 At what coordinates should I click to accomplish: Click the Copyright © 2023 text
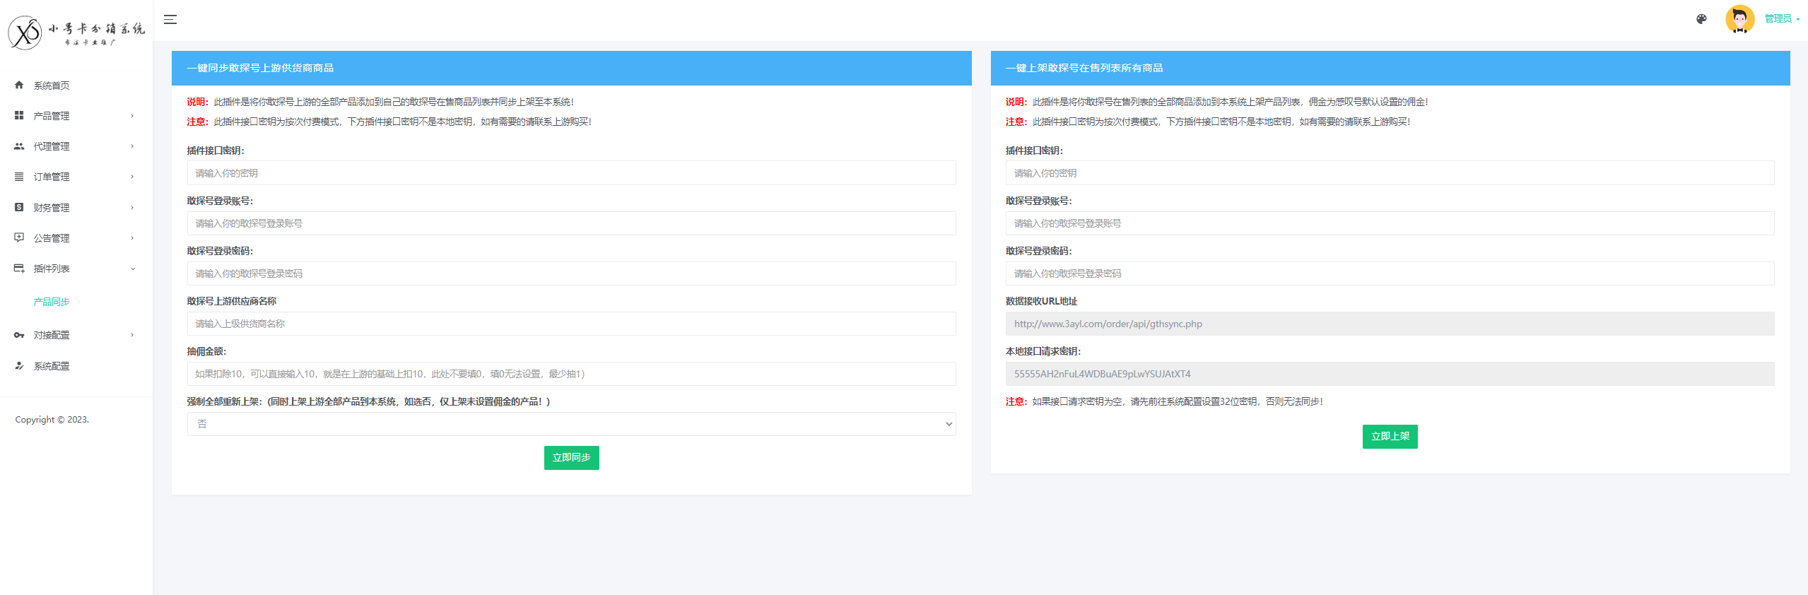tap(52, 420)
